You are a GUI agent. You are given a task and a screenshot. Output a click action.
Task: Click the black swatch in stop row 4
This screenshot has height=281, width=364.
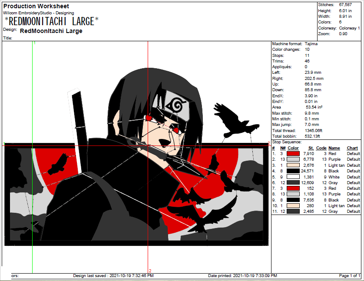(x=293, y=171)
